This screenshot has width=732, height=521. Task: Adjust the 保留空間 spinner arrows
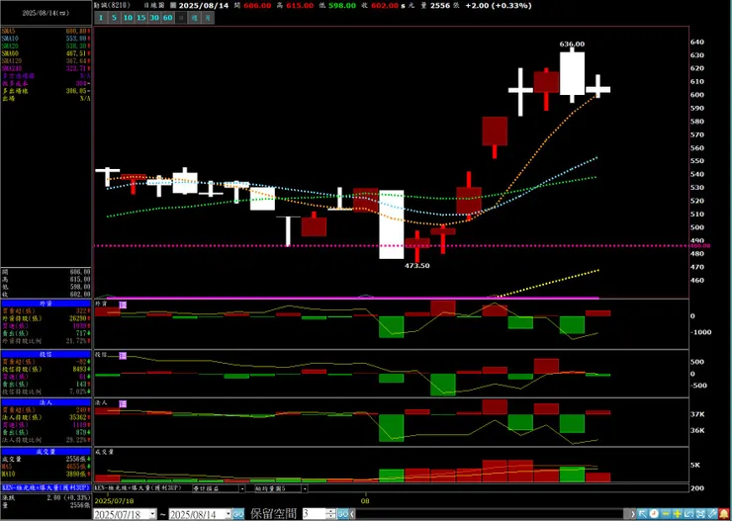[331, 514]
